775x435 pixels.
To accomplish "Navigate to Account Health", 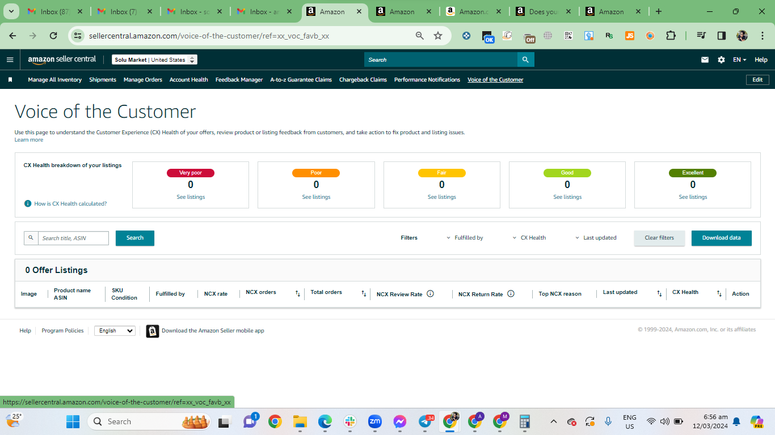I will (189, 80).
